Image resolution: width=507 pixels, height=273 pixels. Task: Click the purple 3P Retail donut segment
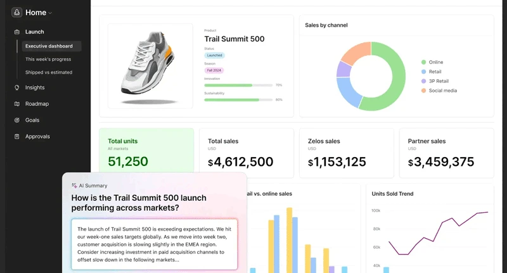pos(343,69)
